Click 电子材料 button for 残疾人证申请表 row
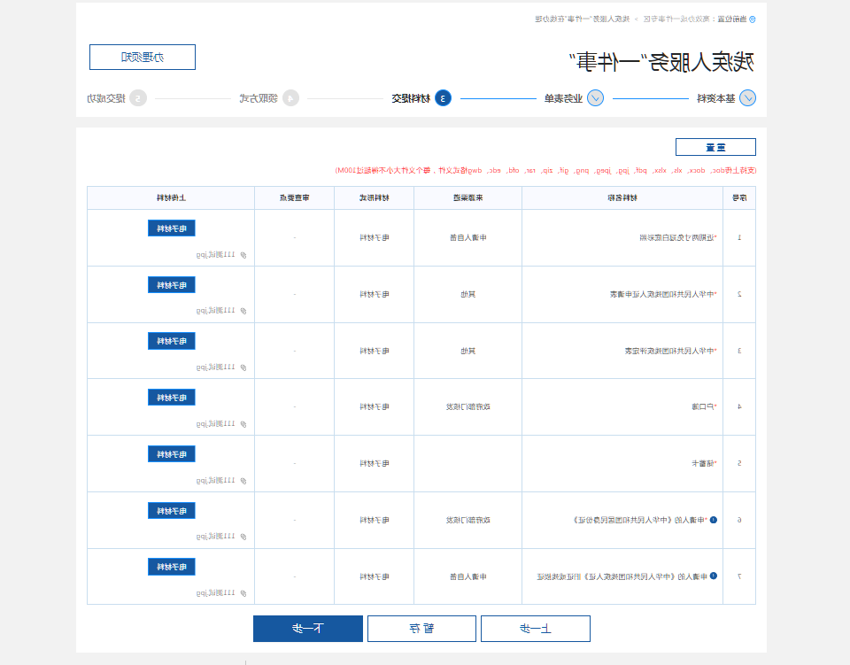The image size is (850, 665). tap(171, 284)
